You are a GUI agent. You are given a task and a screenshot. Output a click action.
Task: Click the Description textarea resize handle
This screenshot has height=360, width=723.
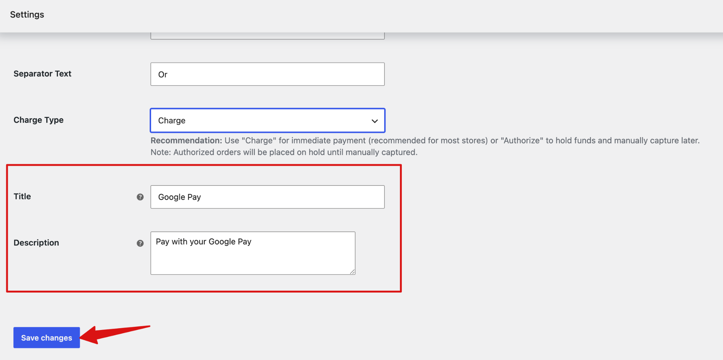pos(352,272)
